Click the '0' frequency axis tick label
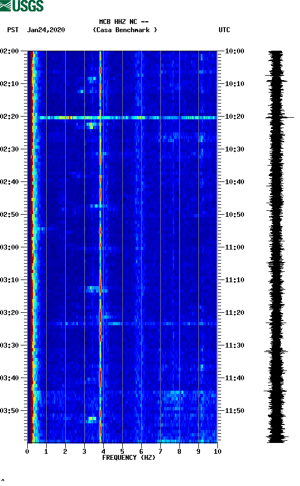The width and height of the screenshot is (300, 486). [27, 452]
